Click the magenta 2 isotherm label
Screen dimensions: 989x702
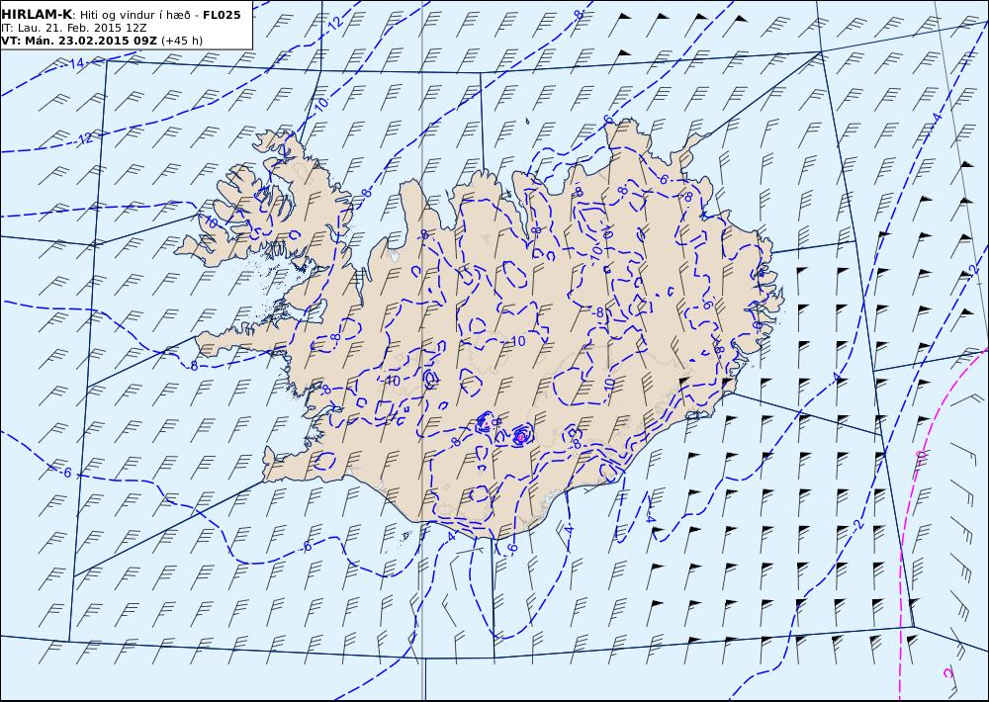click(x=948, y=673)
